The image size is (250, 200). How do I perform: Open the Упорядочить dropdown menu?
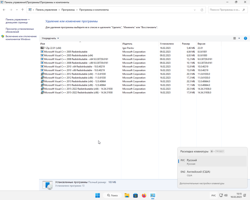[50, 38]
